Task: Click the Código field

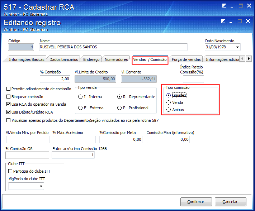Action: click(x=21, y=47)
